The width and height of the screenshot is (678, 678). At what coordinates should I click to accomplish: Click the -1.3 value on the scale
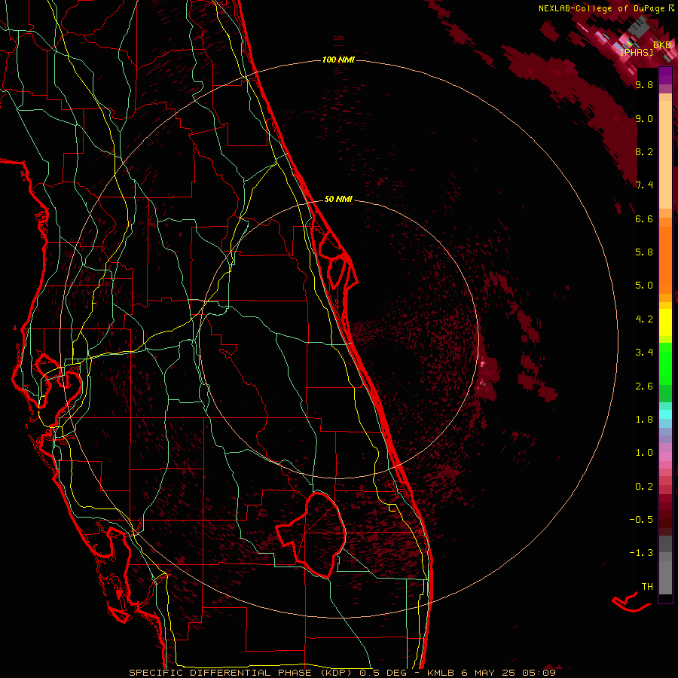(x=641, y=553)
